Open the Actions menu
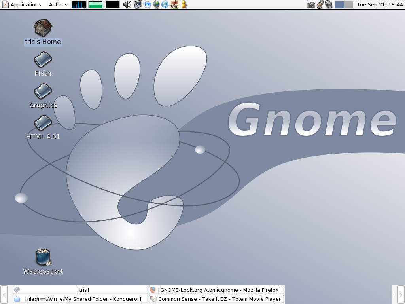Screen dimensions: 405x304 (x=58, y=4)
